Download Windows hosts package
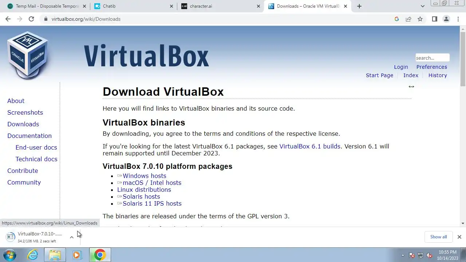The width and height of the screenshot is (466, 262). [144, 176]
